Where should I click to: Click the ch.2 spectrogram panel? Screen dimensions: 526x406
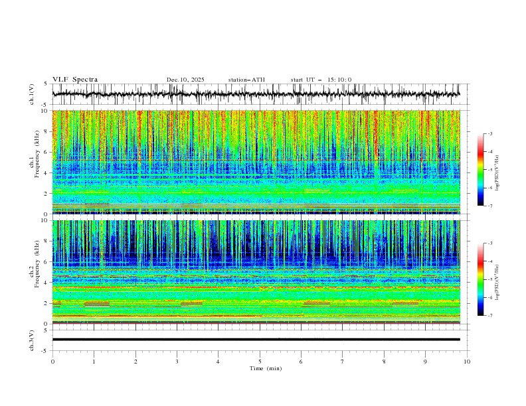256,272
